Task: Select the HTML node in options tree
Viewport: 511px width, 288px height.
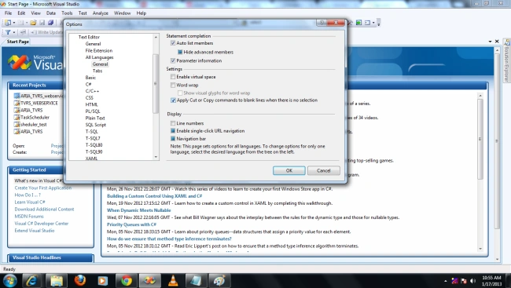Action: [x=91, y=104]
